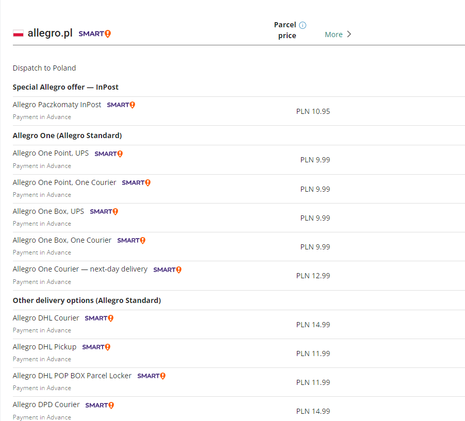Viewport: 465px width, 421px height.
Task: Click SMART badge beside Allegro DPD Courier
Action: coord(99,406)
